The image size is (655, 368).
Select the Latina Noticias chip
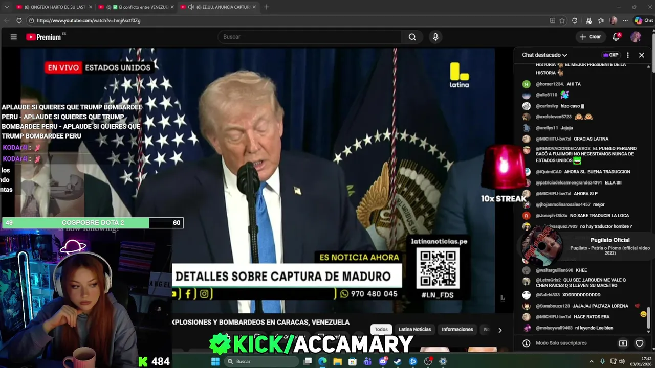coord(414,330)
